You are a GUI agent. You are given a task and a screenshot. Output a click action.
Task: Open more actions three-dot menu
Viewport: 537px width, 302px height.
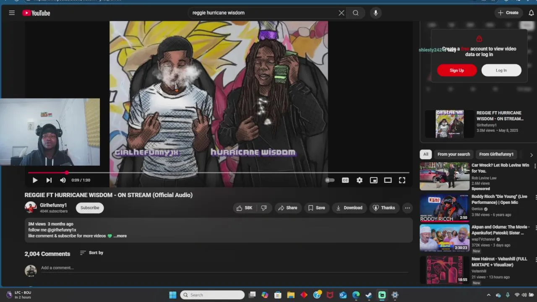(x=407, y=208)
